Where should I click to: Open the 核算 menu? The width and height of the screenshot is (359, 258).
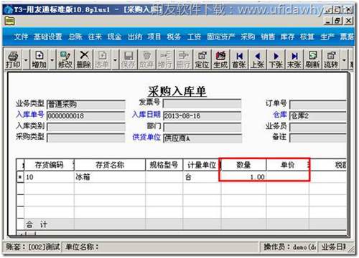(x=307, y=37)
